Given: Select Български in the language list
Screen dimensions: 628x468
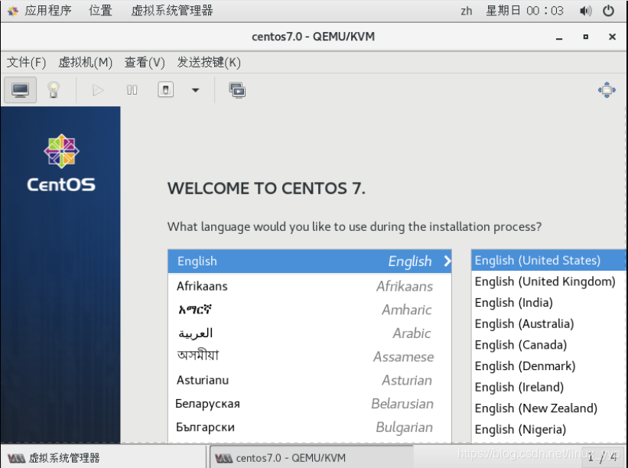Looking at the screenshot, I should (310, 427).
